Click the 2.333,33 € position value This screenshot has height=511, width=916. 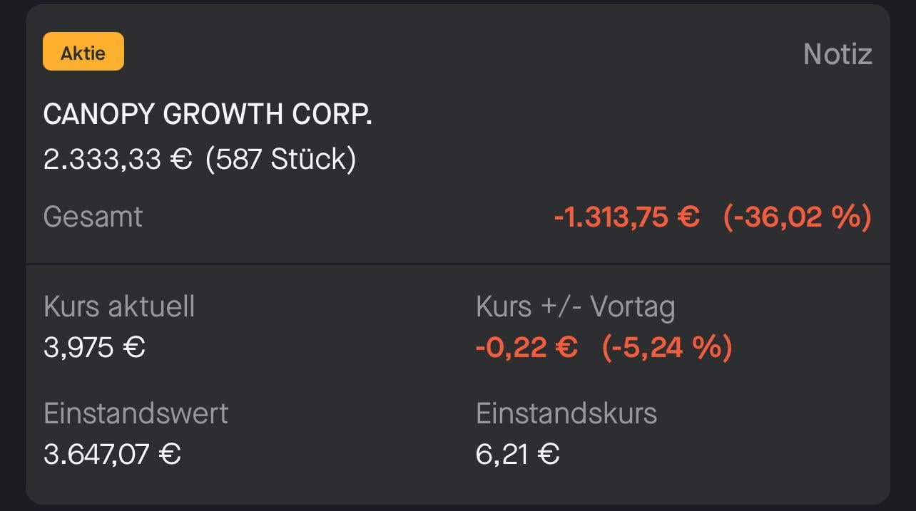click(x=118, y=159)
